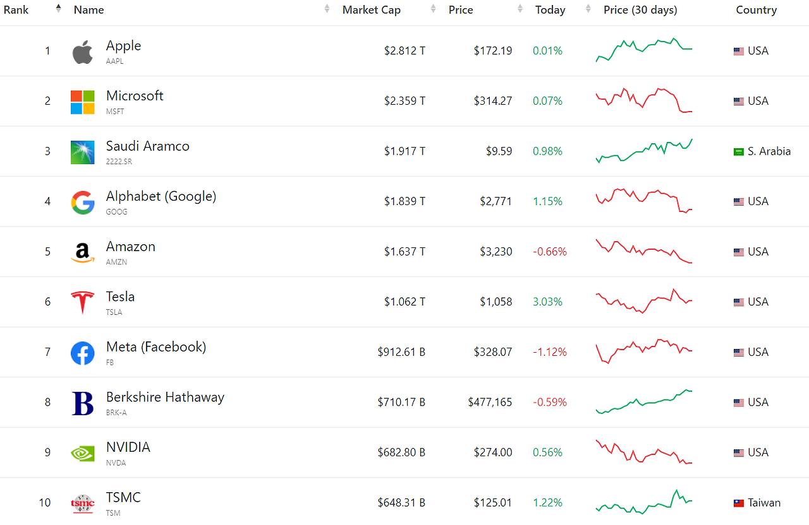
Task: Open the Berkshire Hathaway name link
Action: click(x=165, y=397)
